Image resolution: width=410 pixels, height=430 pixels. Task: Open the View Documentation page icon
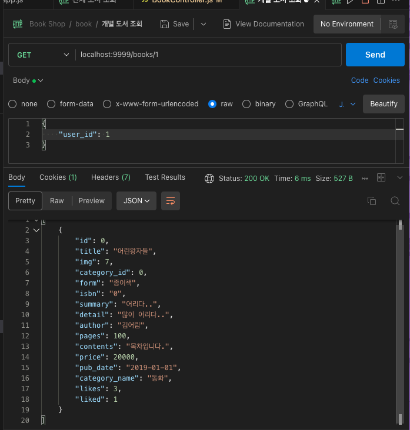click(227, 24)
